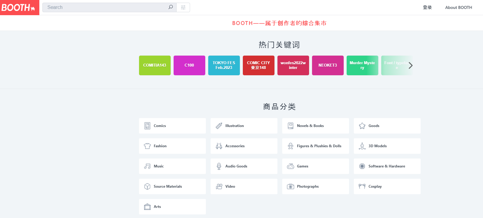
Task: View the Cosplay category
Action: (x=387, y=186)
